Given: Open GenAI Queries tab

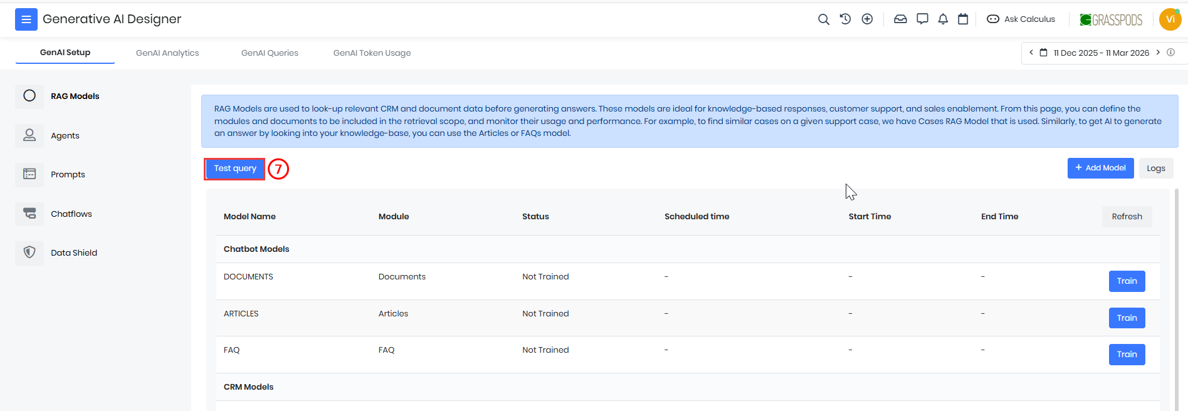Looking at the screenshot, I should (270, 53).
